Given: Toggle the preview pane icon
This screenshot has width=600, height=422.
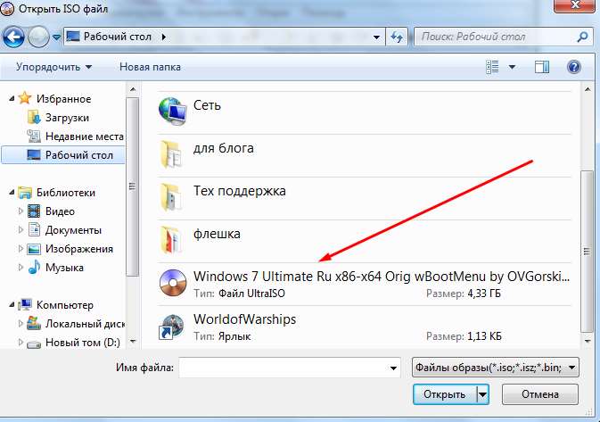Looking at the screenshot, I should [x=543, y=67].
